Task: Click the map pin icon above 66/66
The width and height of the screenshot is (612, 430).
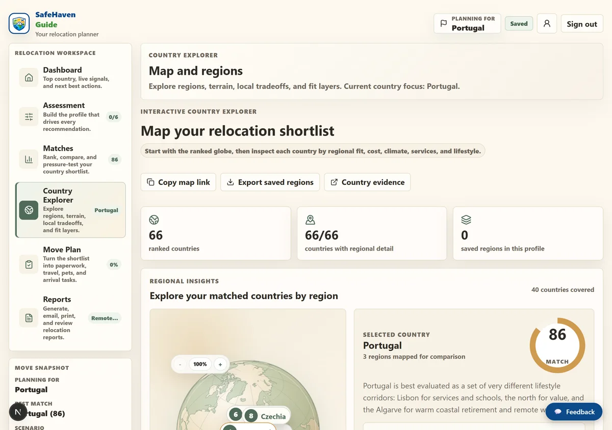Action: [310, 220]
